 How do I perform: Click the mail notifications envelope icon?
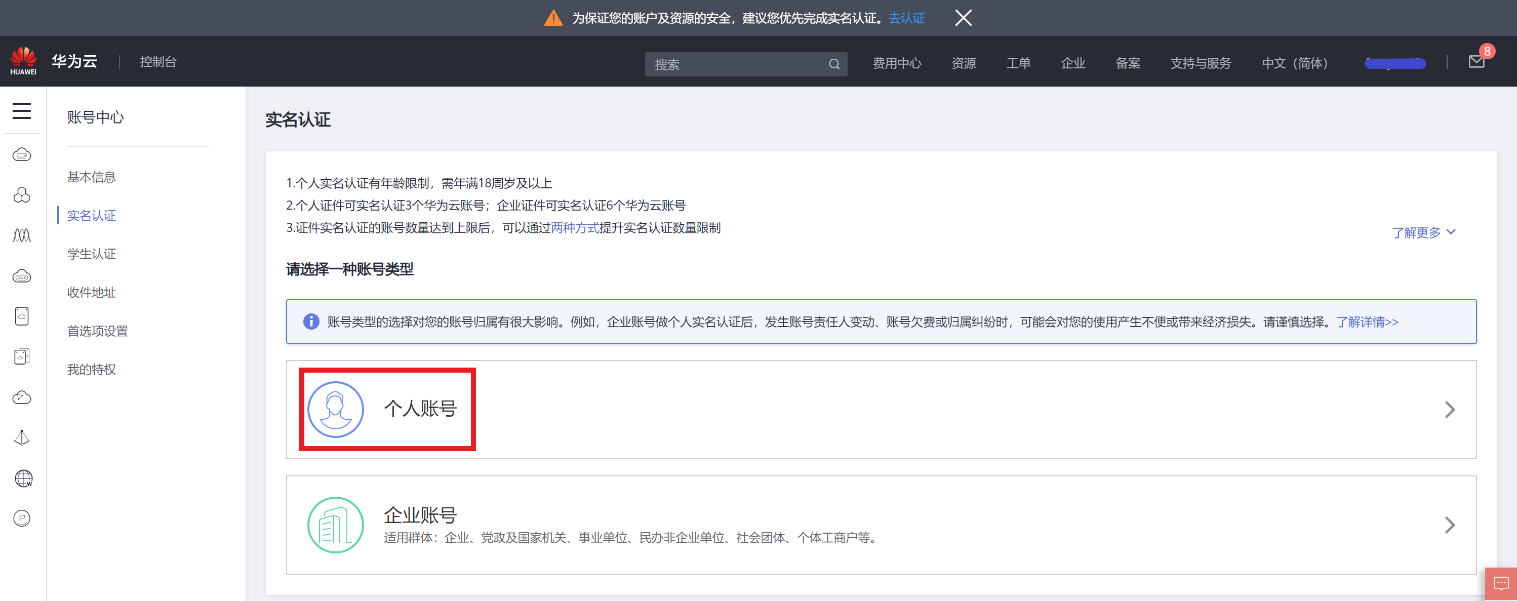coord(1476,62)
